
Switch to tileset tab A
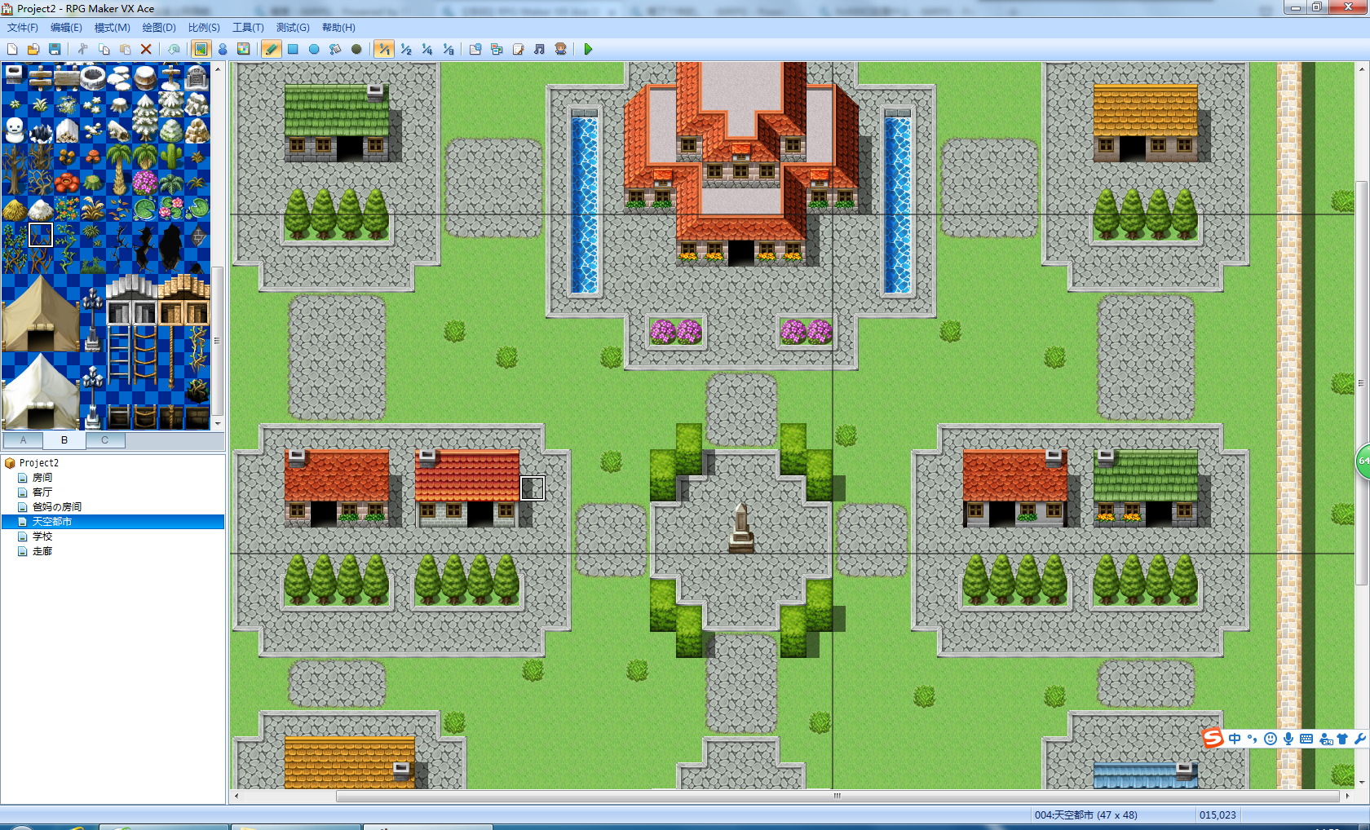(x=24, y=440)
